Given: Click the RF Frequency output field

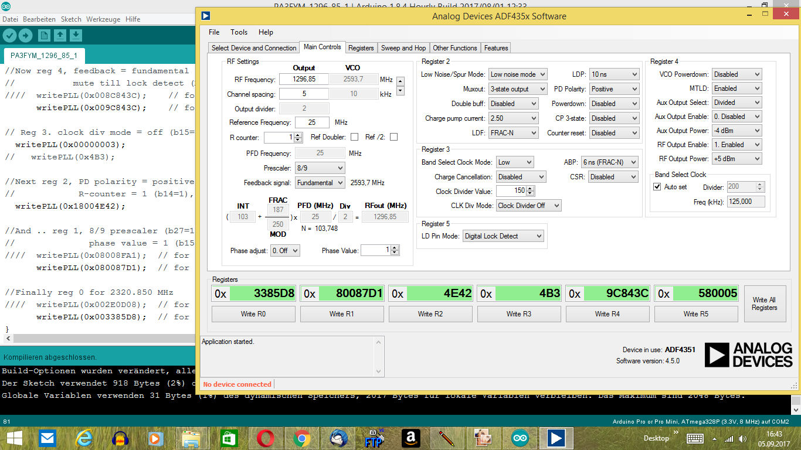Looking at the screenshot, I should click(304, 79).
